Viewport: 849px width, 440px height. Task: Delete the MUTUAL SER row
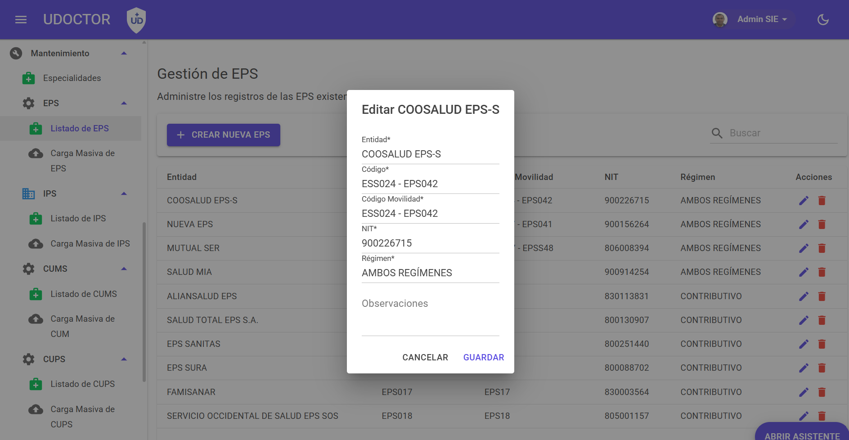tap(822, 248)
